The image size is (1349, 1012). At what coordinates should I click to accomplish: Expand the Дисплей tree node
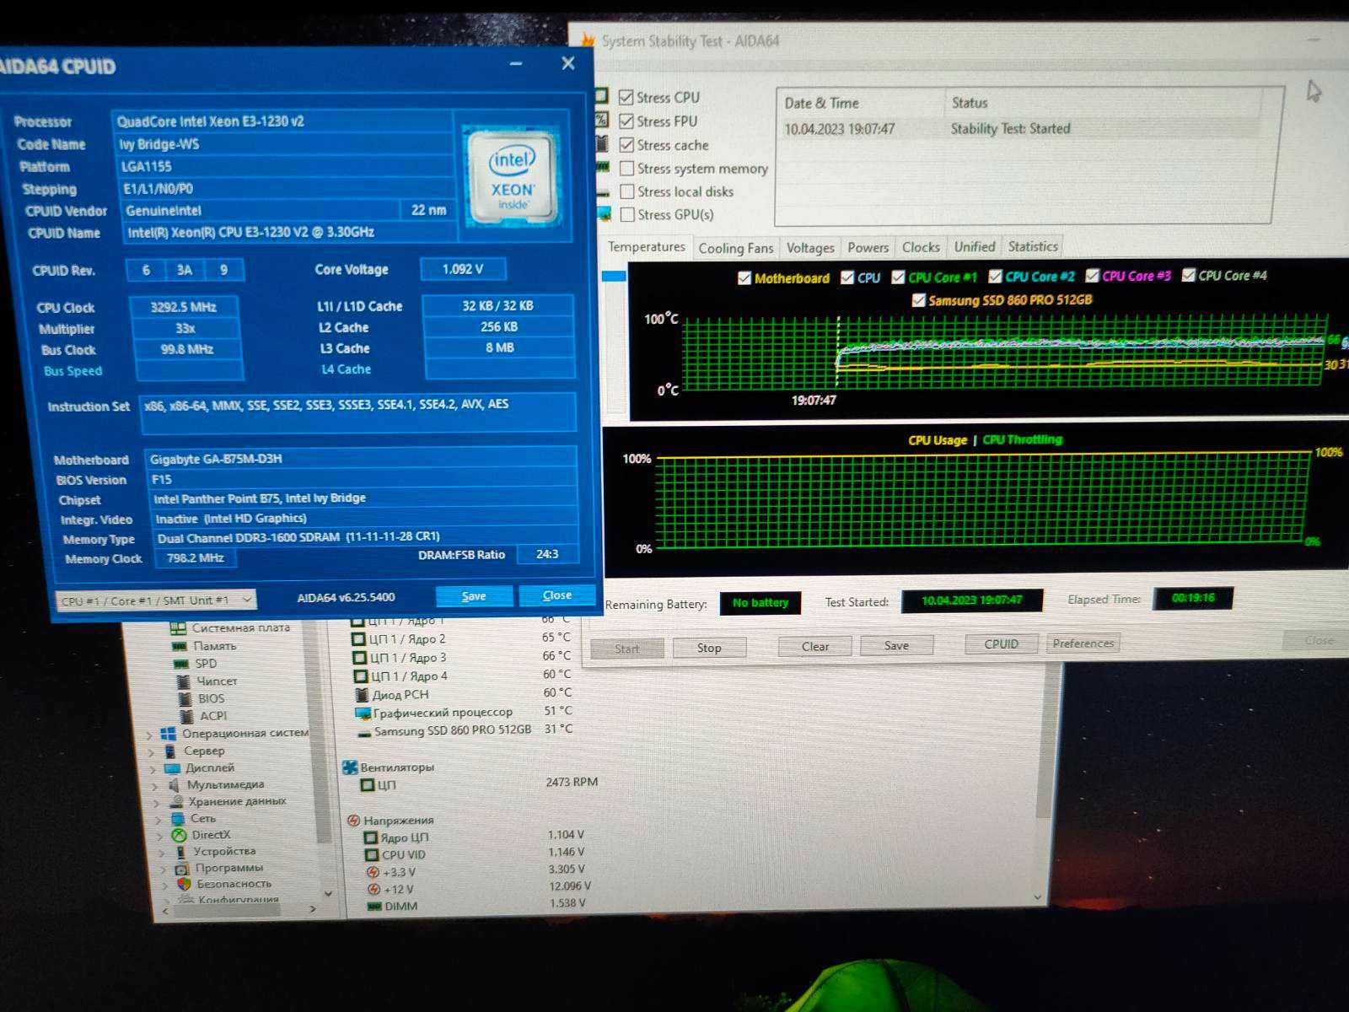(153, 769)
